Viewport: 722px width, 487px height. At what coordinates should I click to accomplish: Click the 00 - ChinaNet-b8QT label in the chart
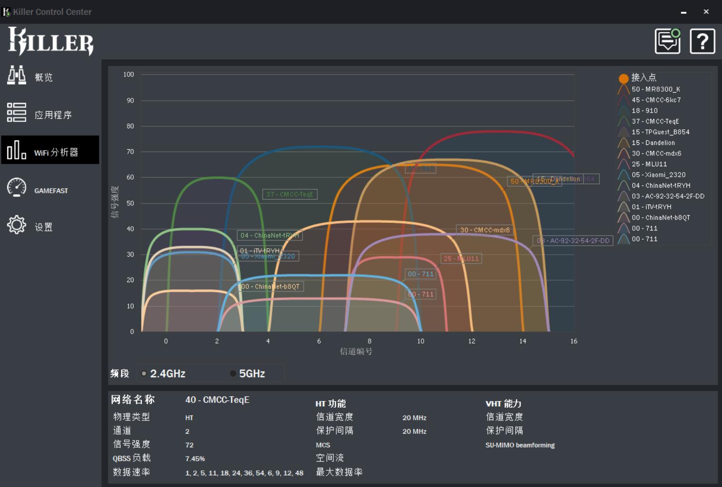tap(271, 286)
